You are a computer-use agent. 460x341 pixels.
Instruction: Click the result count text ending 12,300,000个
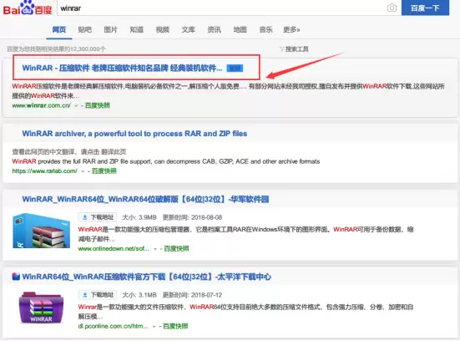[56, 49]
